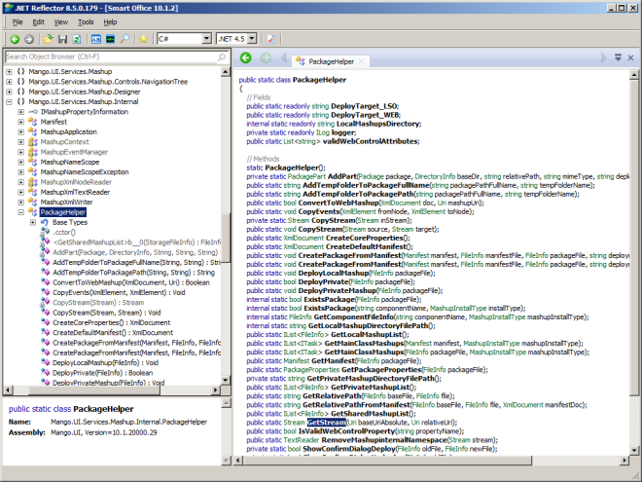
Task: Click the green back arrow in code pane
Action: click(246, 58)
